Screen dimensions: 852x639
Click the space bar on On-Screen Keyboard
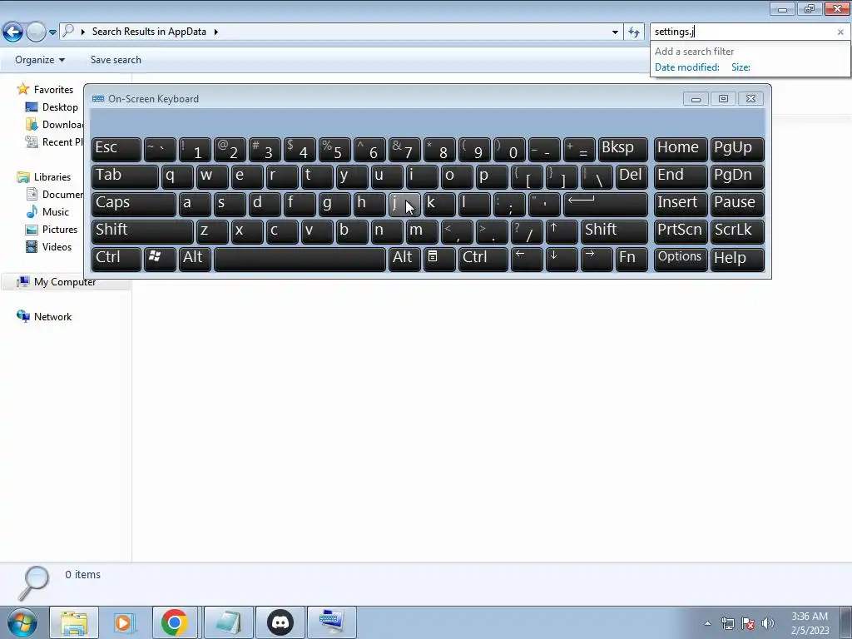point(300,260)
